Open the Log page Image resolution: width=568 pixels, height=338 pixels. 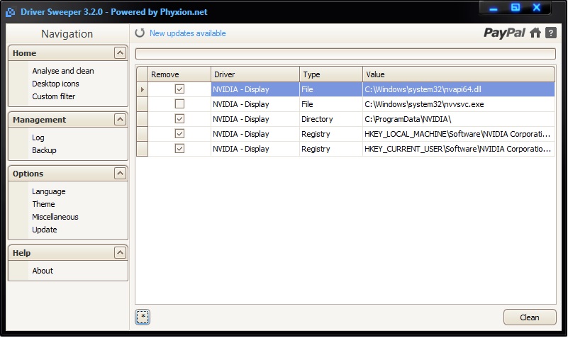tap(38, 137)
